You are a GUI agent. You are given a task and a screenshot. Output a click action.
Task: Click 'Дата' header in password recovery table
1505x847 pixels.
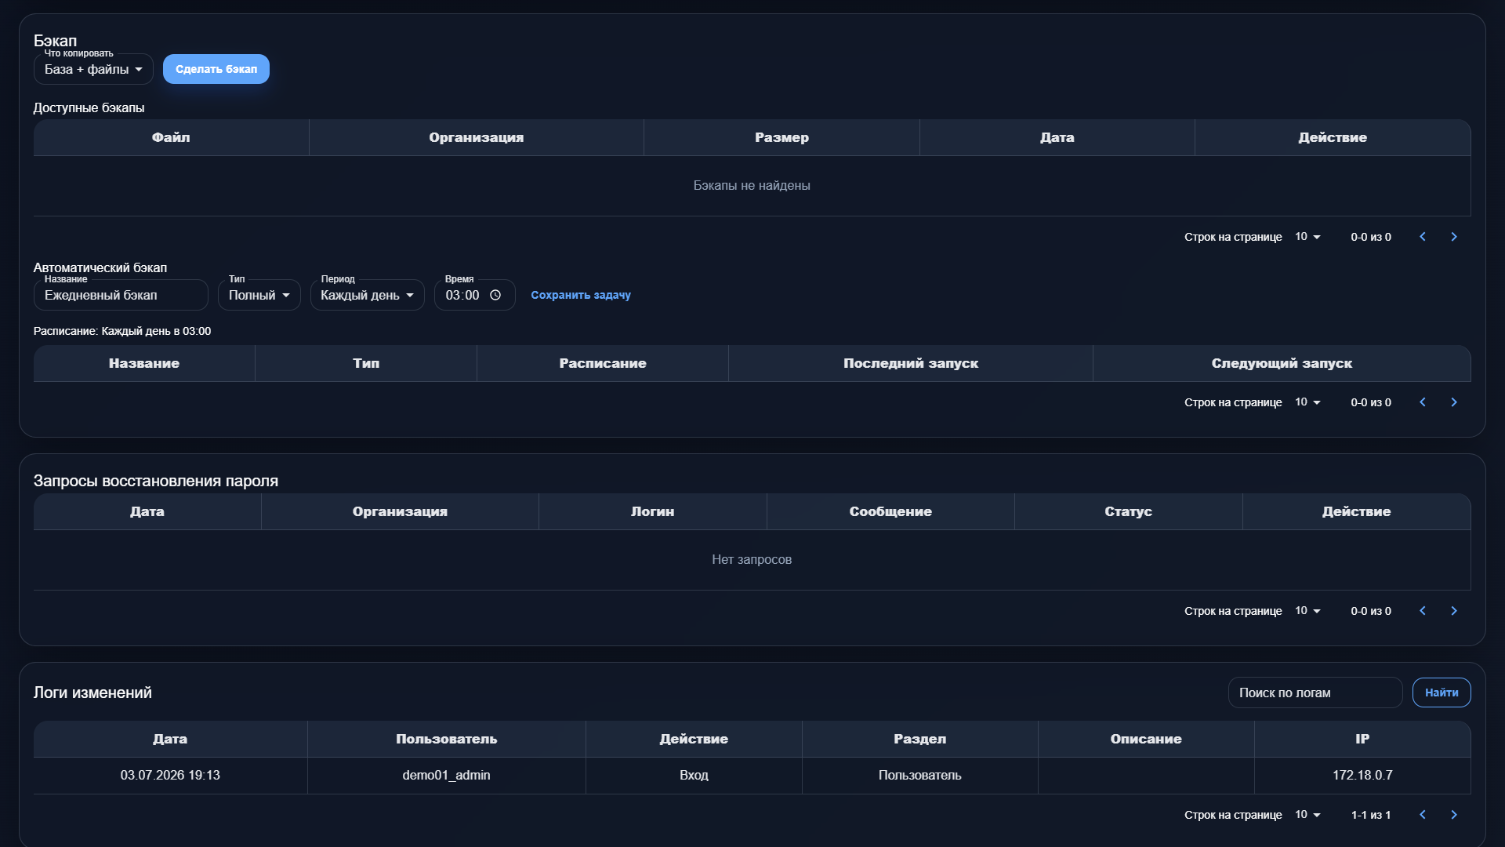point(147,511)
